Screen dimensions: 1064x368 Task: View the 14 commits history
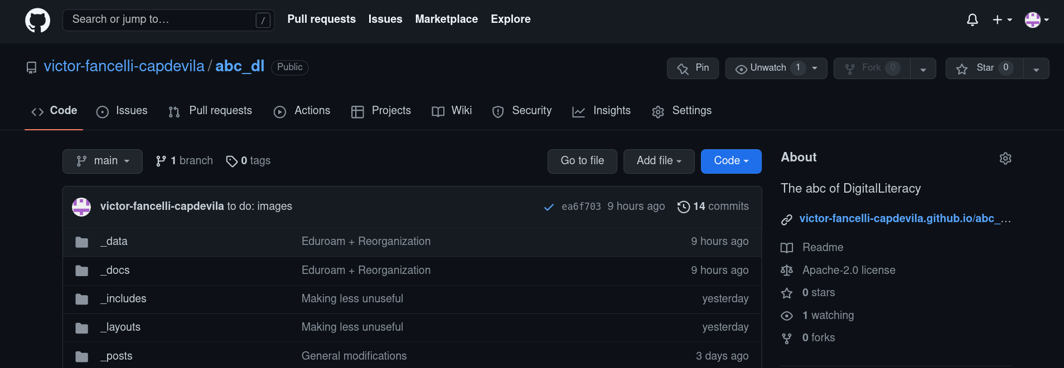click(x=713, y=207)
